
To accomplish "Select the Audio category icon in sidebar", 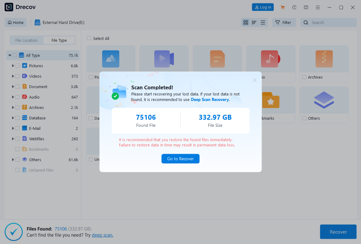I will pyautogui.click(x=24, y=97).
